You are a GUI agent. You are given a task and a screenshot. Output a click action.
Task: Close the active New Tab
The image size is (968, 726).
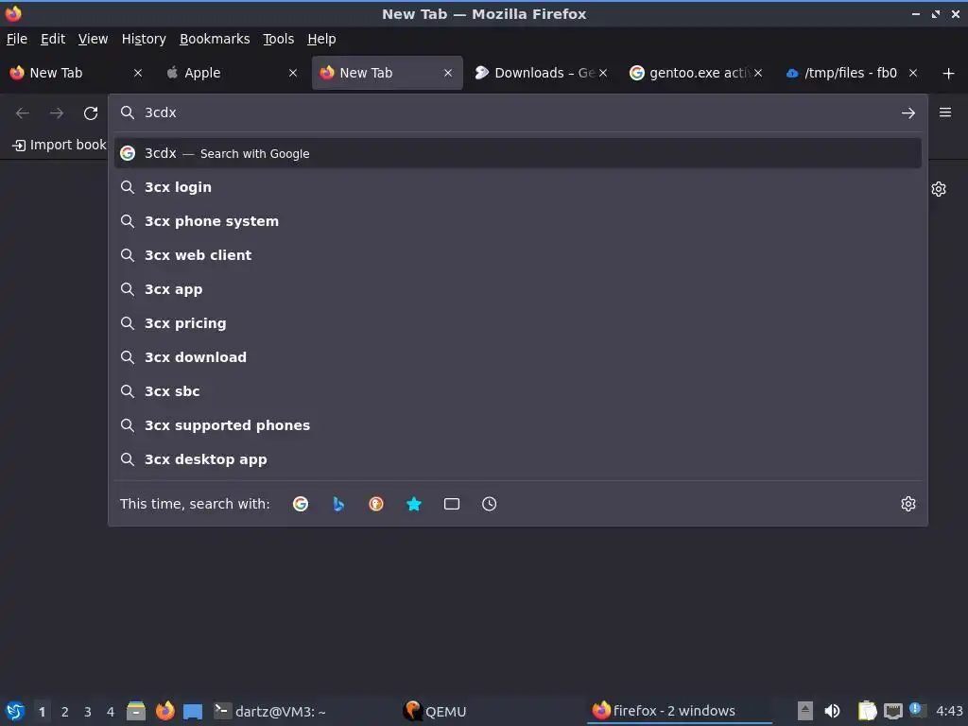tap(448, 73)
